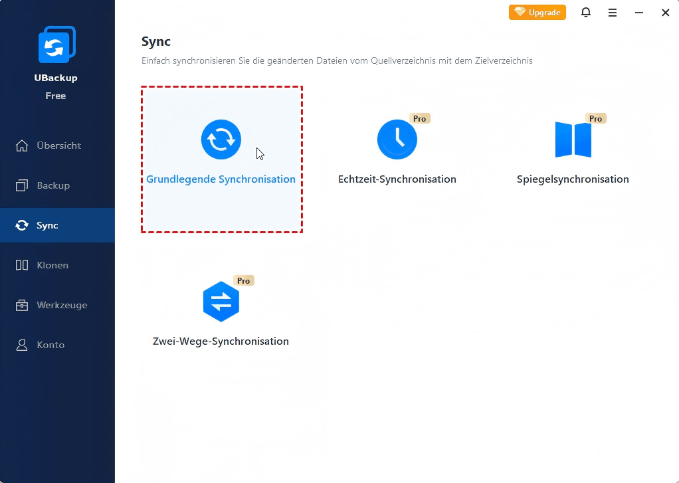679x483 pixels.
Task: Minimize the UBackup window
Action: point(638,13)
